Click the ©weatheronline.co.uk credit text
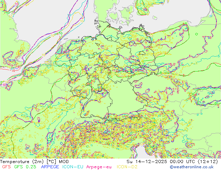 (192, 167)
